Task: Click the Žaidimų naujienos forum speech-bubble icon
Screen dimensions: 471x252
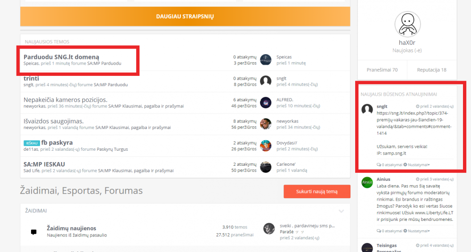Action: pyautogui.click(x=33, y=232)
